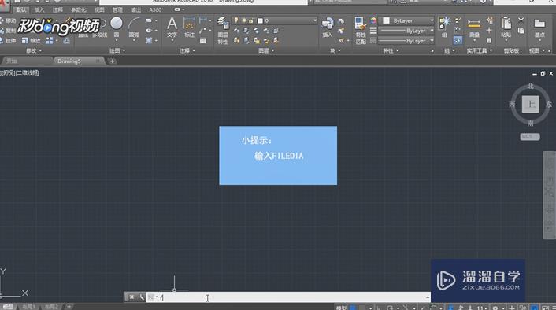Click the new drawing plus tab button

[112, 61]
